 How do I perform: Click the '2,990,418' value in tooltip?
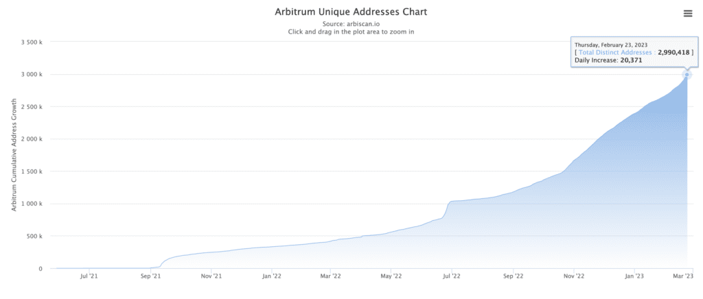tap(673, 52)
